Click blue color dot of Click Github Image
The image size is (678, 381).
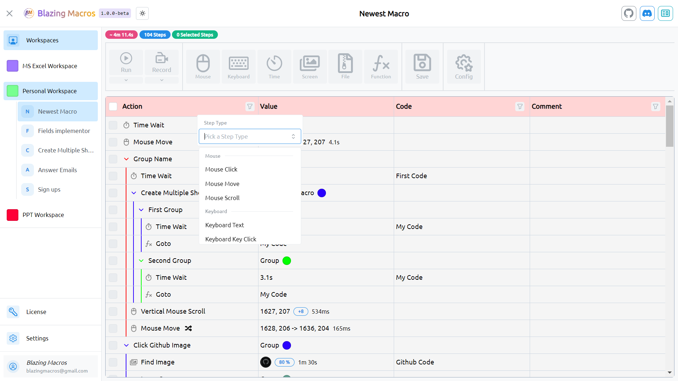[287, 345]
